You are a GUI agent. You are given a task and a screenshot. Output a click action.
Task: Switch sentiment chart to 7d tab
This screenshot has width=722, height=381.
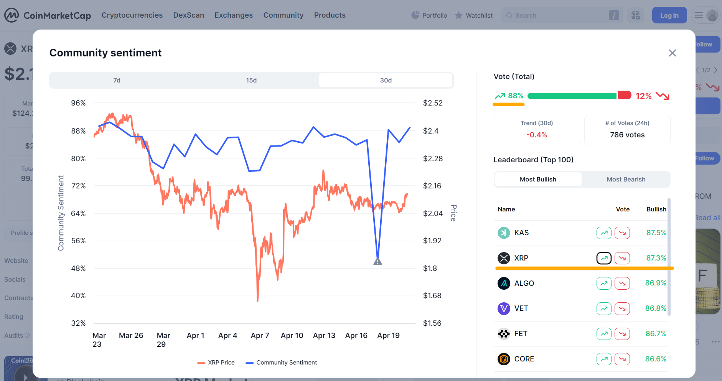coord(117,80)
